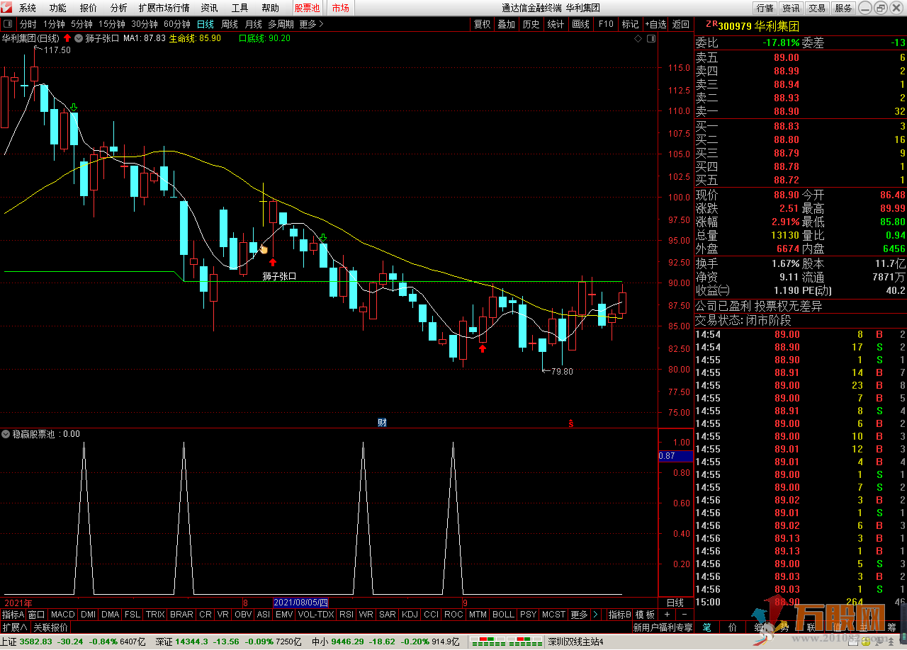This screenshot has height=650, width=907.
Task: Click the panel layout icon left of 分时
Action: click(x=9, y=24)
